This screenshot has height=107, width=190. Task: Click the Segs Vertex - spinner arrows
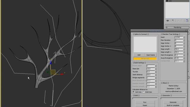click(184, 43)
